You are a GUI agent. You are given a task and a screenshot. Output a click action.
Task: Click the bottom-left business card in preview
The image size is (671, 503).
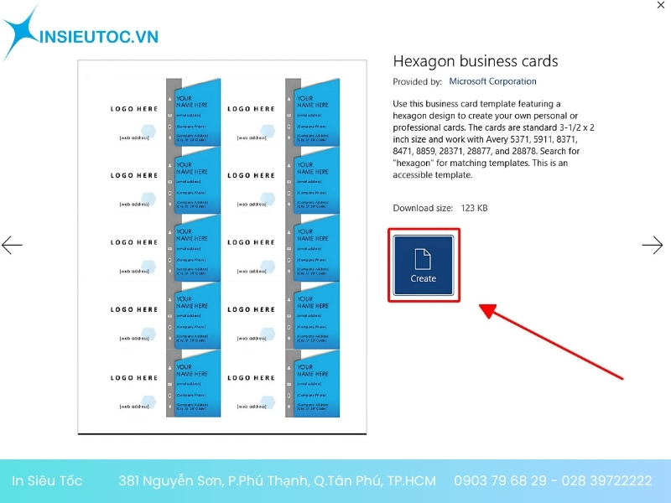click(x=151, y=382)
